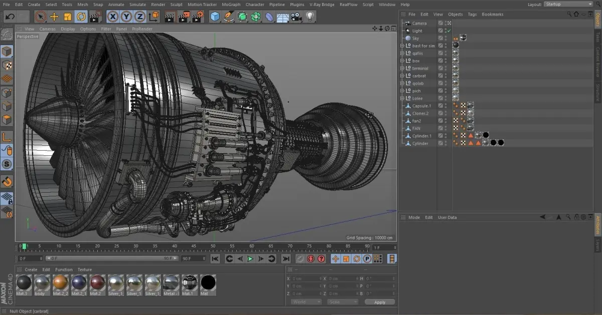Click the Undo arrow icon
This screenshot has width=602, height=315.
[10, 17]
